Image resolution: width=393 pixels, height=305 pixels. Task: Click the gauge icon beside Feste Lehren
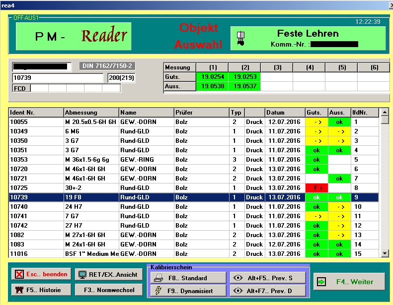pyautogui.click(x=241, y=39)
